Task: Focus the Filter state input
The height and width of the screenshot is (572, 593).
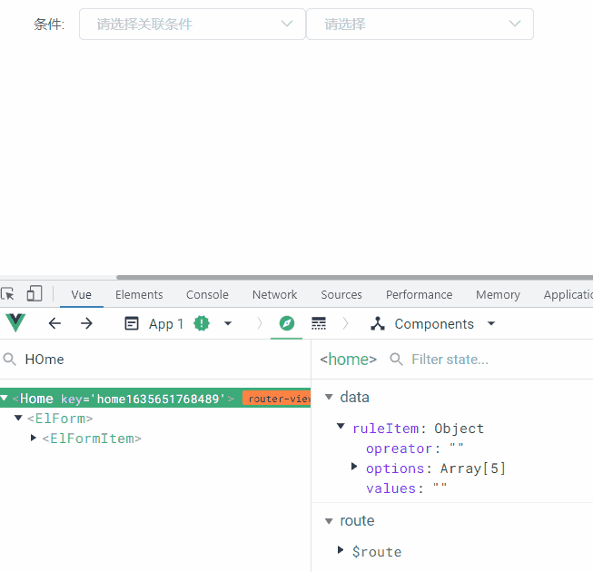Action: click(450, 360)
